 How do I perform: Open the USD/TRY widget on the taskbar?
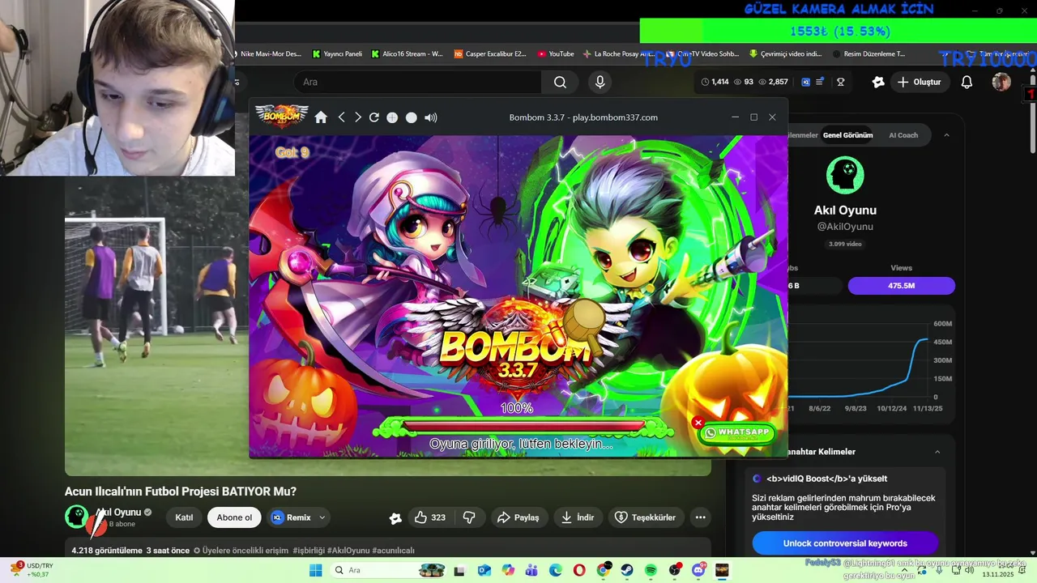click(x=31, y=570)
